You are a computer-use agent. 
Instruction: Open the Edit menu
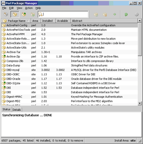(x=11, y=8)
